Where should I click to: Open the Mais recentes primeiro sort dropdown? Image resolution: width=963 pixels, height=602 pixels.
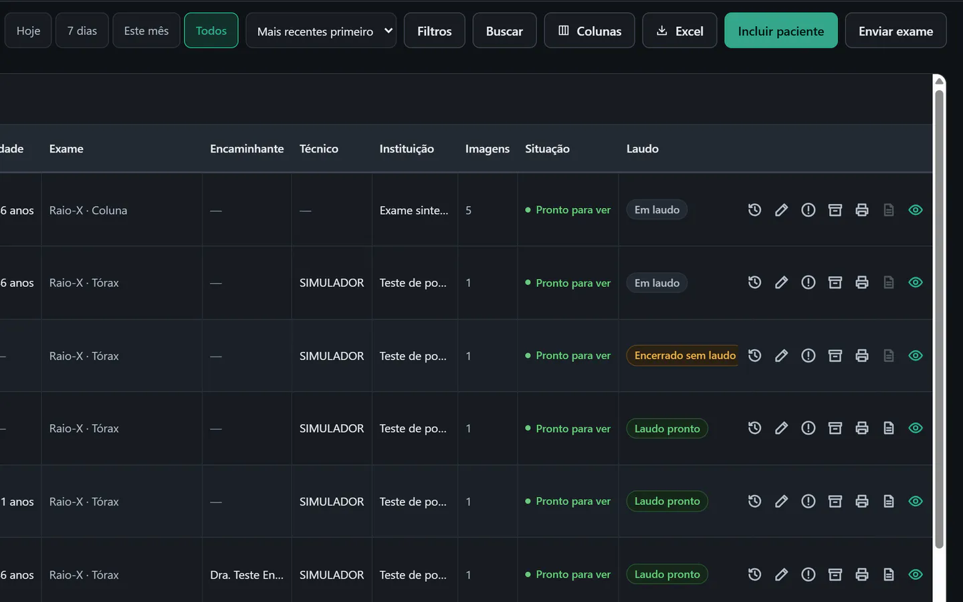click(x=321, y=31)
